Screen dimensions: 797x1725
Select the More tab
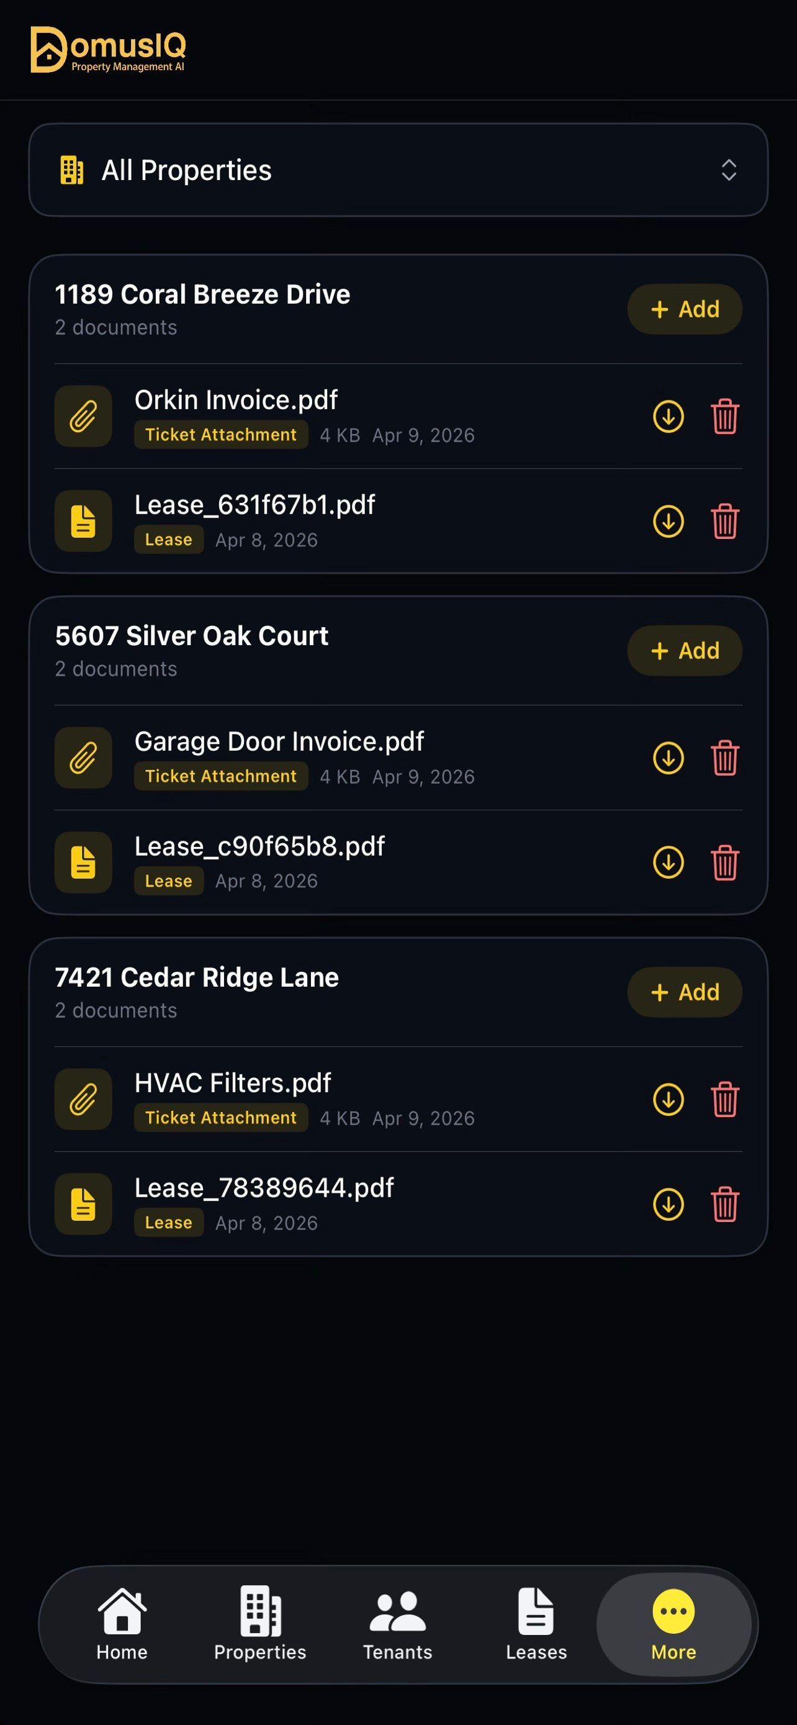tap(674, 1624)
